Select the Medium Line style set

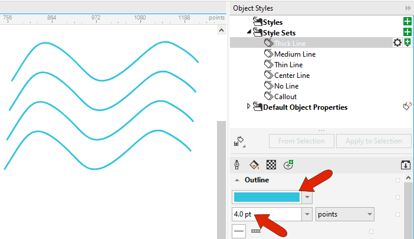pos(294,54)
